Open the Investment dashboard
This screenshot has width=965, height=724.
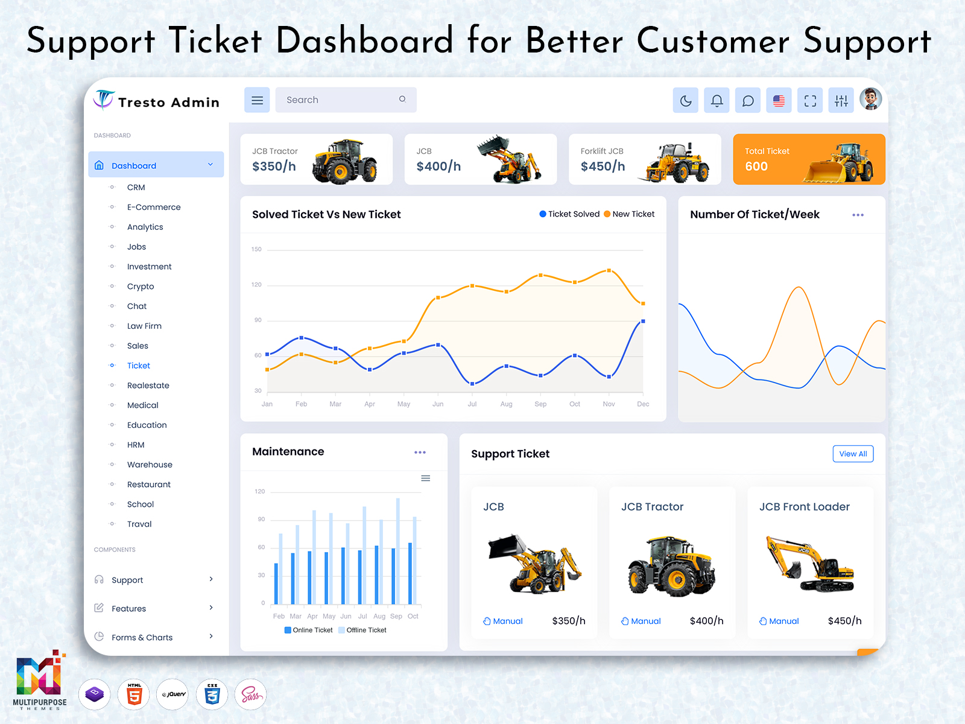pos(150,267)
